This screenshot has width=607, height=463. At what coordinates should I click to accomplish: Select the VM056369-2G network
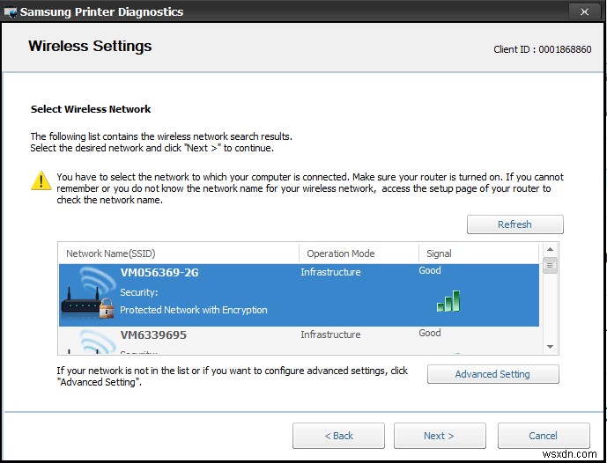click(159, 273)
